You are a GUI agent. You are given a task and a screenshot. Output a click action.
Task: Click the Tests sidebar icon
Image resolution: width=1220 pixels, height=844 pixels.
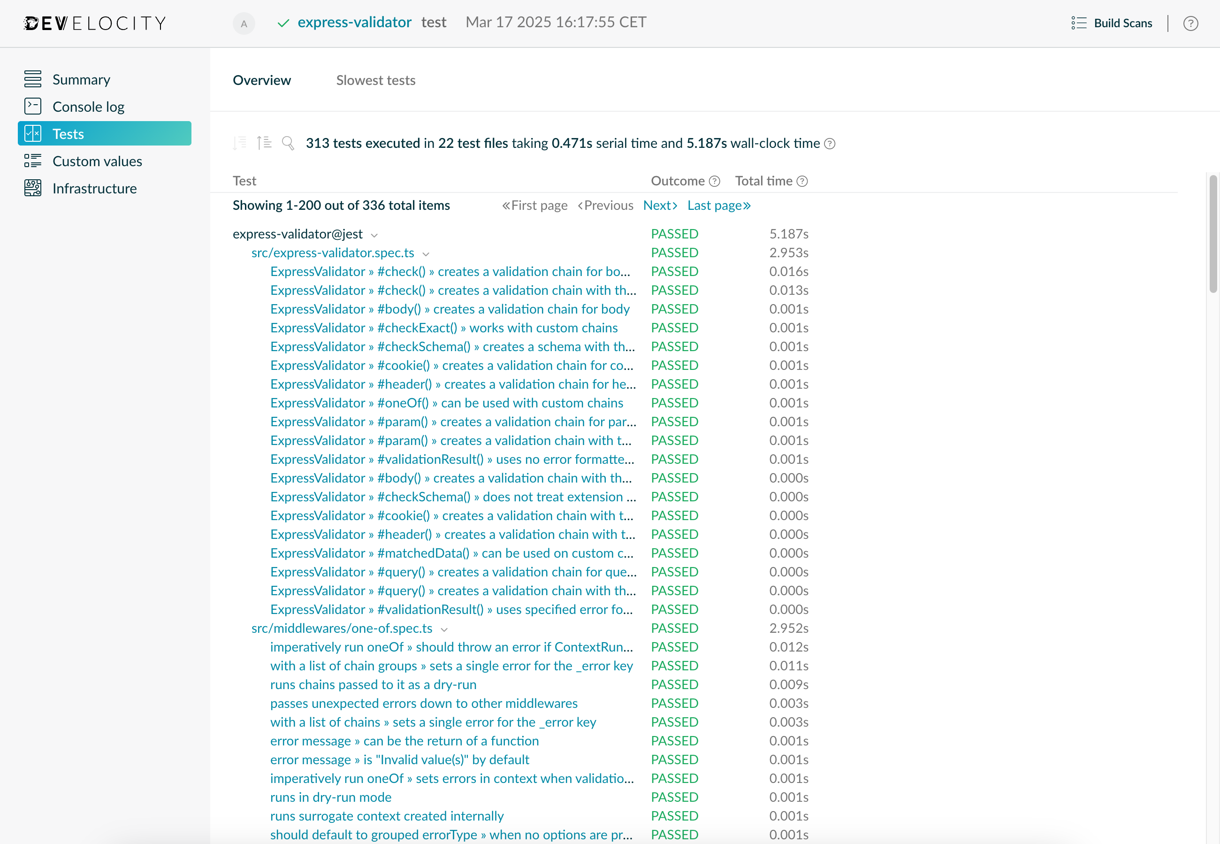(33, 134)
